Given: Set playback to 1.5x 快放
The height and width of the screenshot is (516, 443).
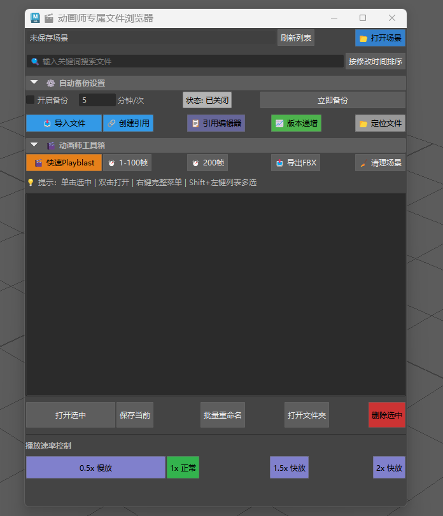Looking at the screenshot, I should click(290, 467).
